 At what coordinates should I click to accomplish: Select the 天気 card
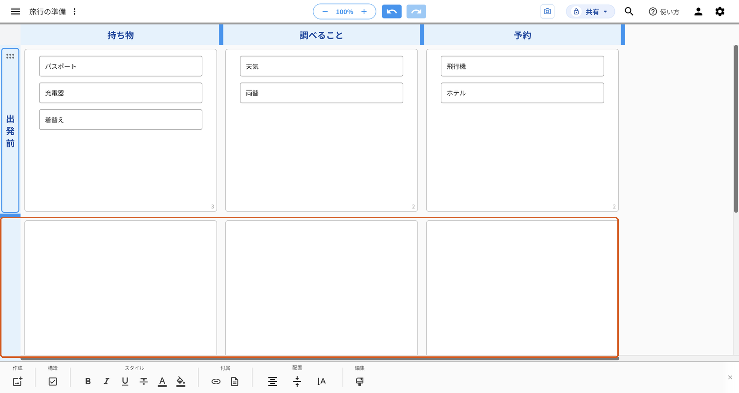322,66
